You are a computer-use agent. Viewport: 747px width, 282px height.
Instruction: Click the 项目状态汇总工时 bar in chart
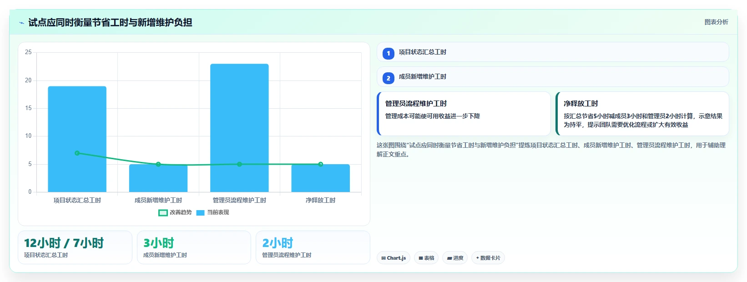[77, 139]
